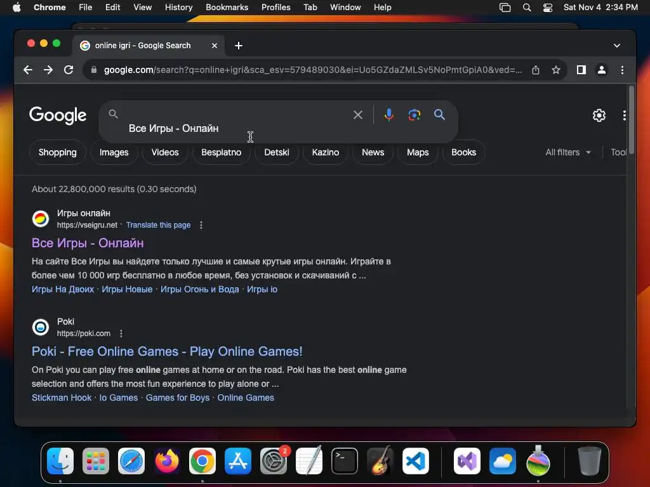Open the All filters dropdown
This screenshot has height=487, width=650.
coord(568,152)
